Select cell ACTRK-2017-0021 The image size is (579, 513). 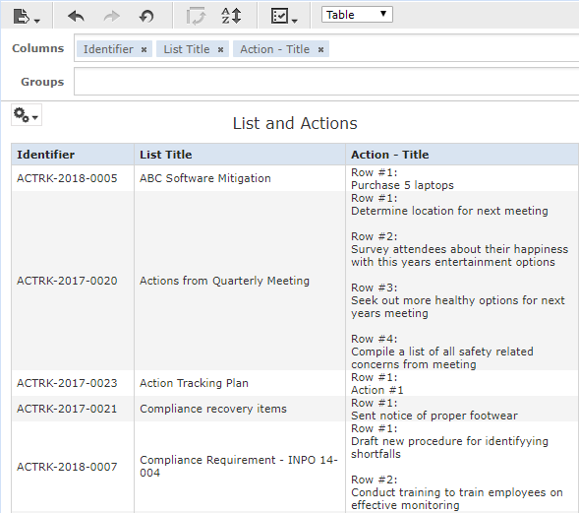point(73,409)
